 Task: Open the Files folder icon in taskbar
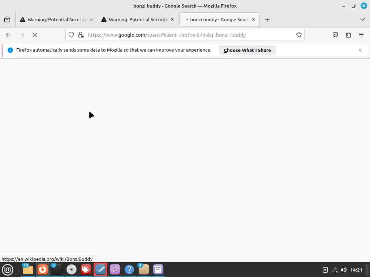(x=28, y=270)
